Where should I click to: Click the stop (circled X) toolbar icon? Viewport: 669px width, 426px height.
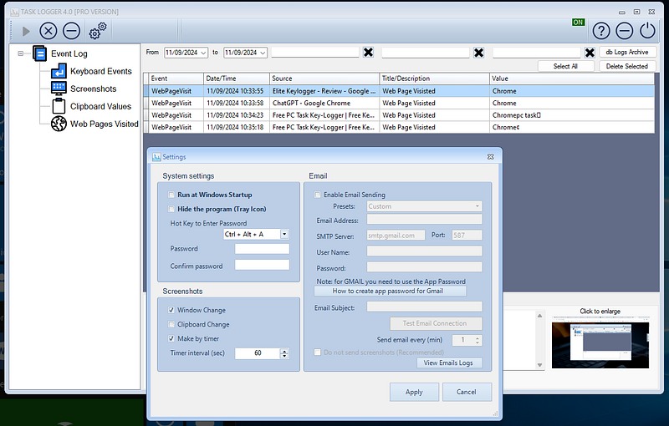pyautogui.click(x=49, y=31)
